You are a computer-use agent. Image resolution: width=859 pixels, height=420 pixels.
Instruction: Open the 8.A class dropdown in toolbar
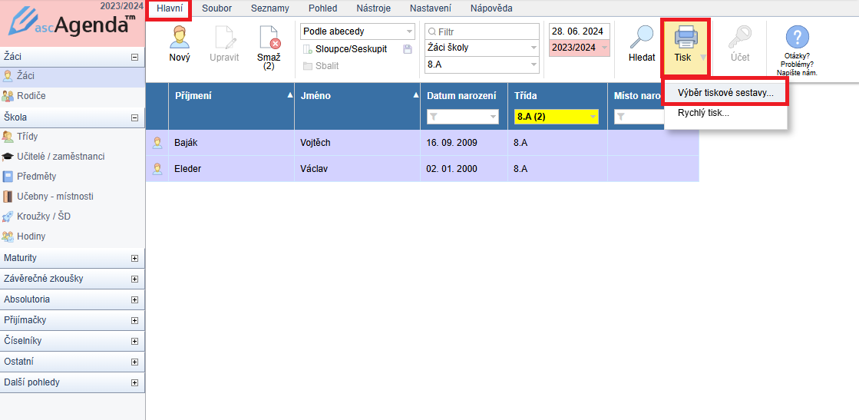(x=482, y=64)
